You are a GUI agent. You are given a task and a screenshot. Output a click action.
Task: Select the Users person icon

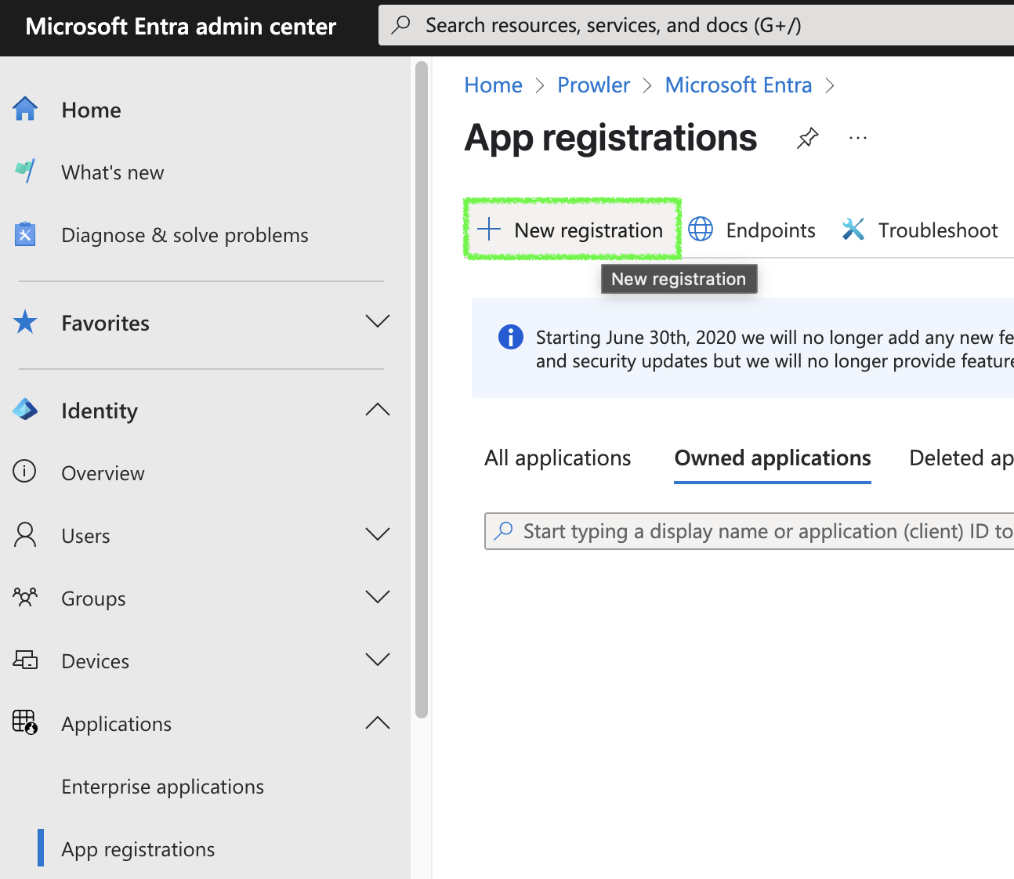[x=24, y=534]
